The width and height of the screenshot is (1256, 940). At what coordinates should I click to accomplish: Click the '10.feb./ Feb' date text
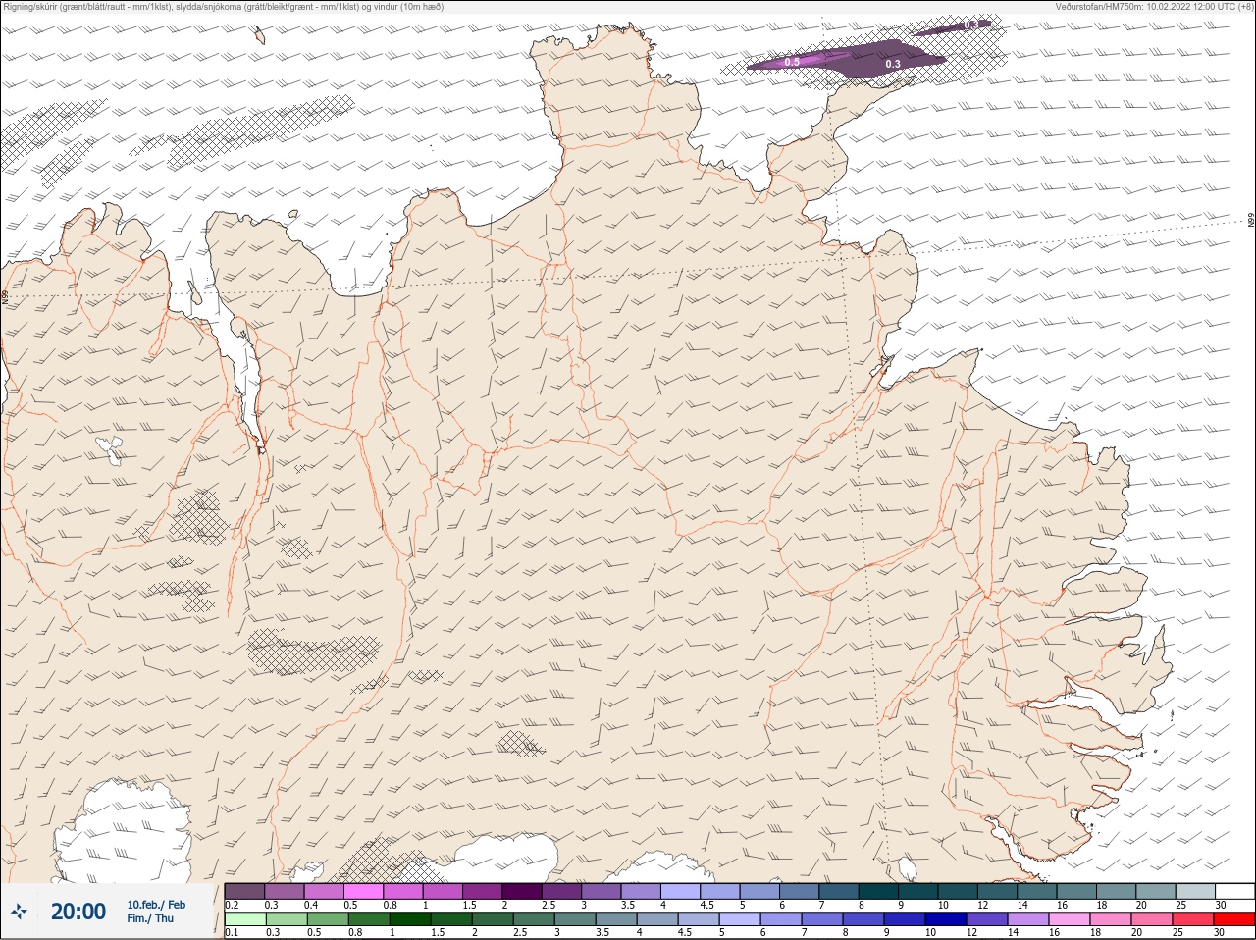coord(156,905)
